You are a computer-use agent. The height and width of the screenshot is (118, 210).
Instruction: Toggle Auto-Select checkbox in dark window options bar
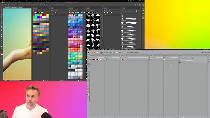[9, 5]
